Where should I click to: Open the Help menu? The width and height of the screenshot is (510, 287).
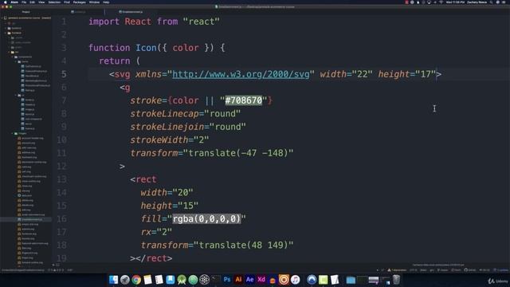pos(106,2)
